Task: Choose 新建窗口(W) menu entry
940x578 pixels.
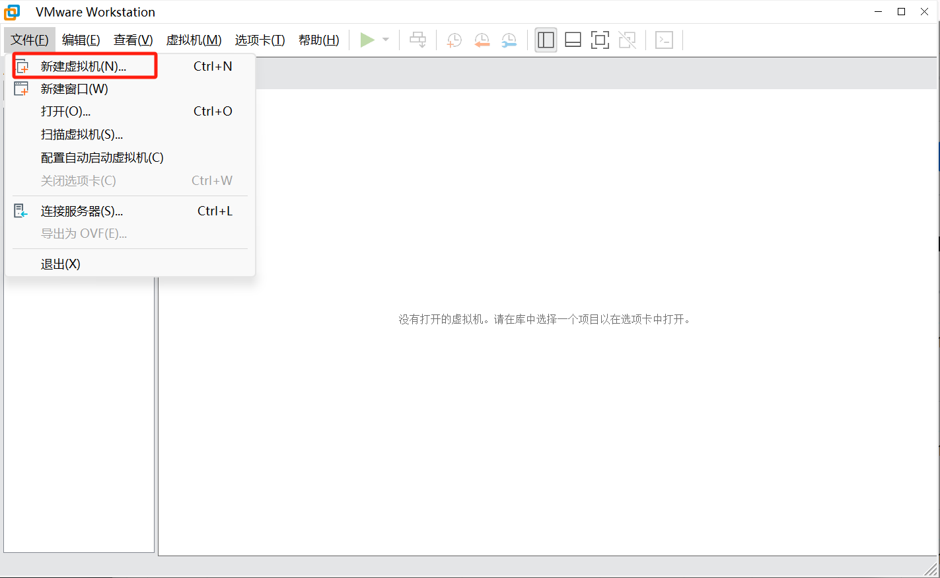Action: point(130,89)
